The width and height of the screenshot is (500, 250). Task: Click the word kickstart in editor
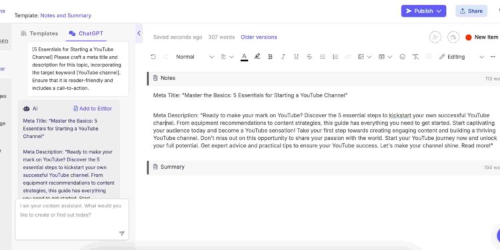tap(400, 115)
